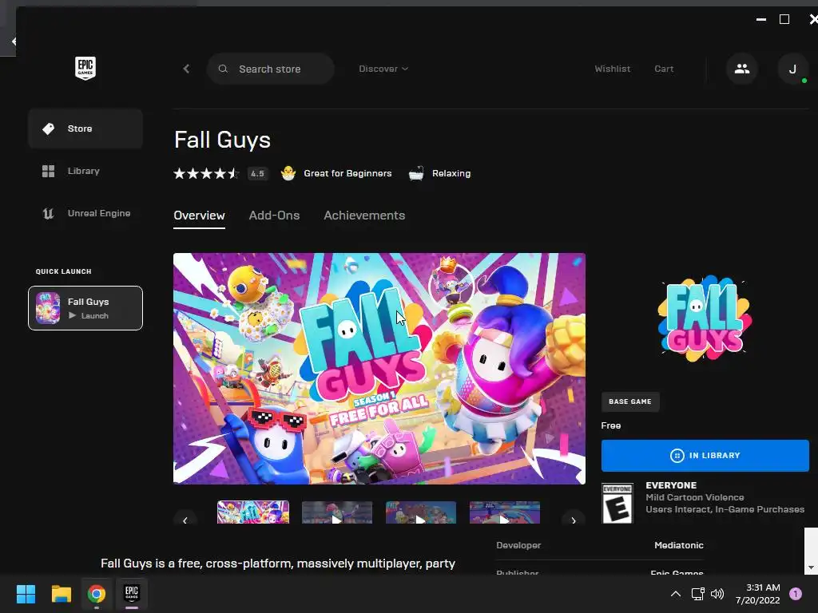Click the network tray icon
818x613 pixels.
(x=697, y=594)
